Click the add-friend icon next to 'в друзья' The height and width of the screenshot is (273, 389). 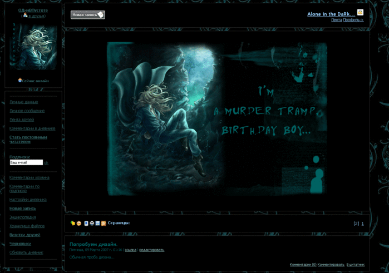[25, 16]
